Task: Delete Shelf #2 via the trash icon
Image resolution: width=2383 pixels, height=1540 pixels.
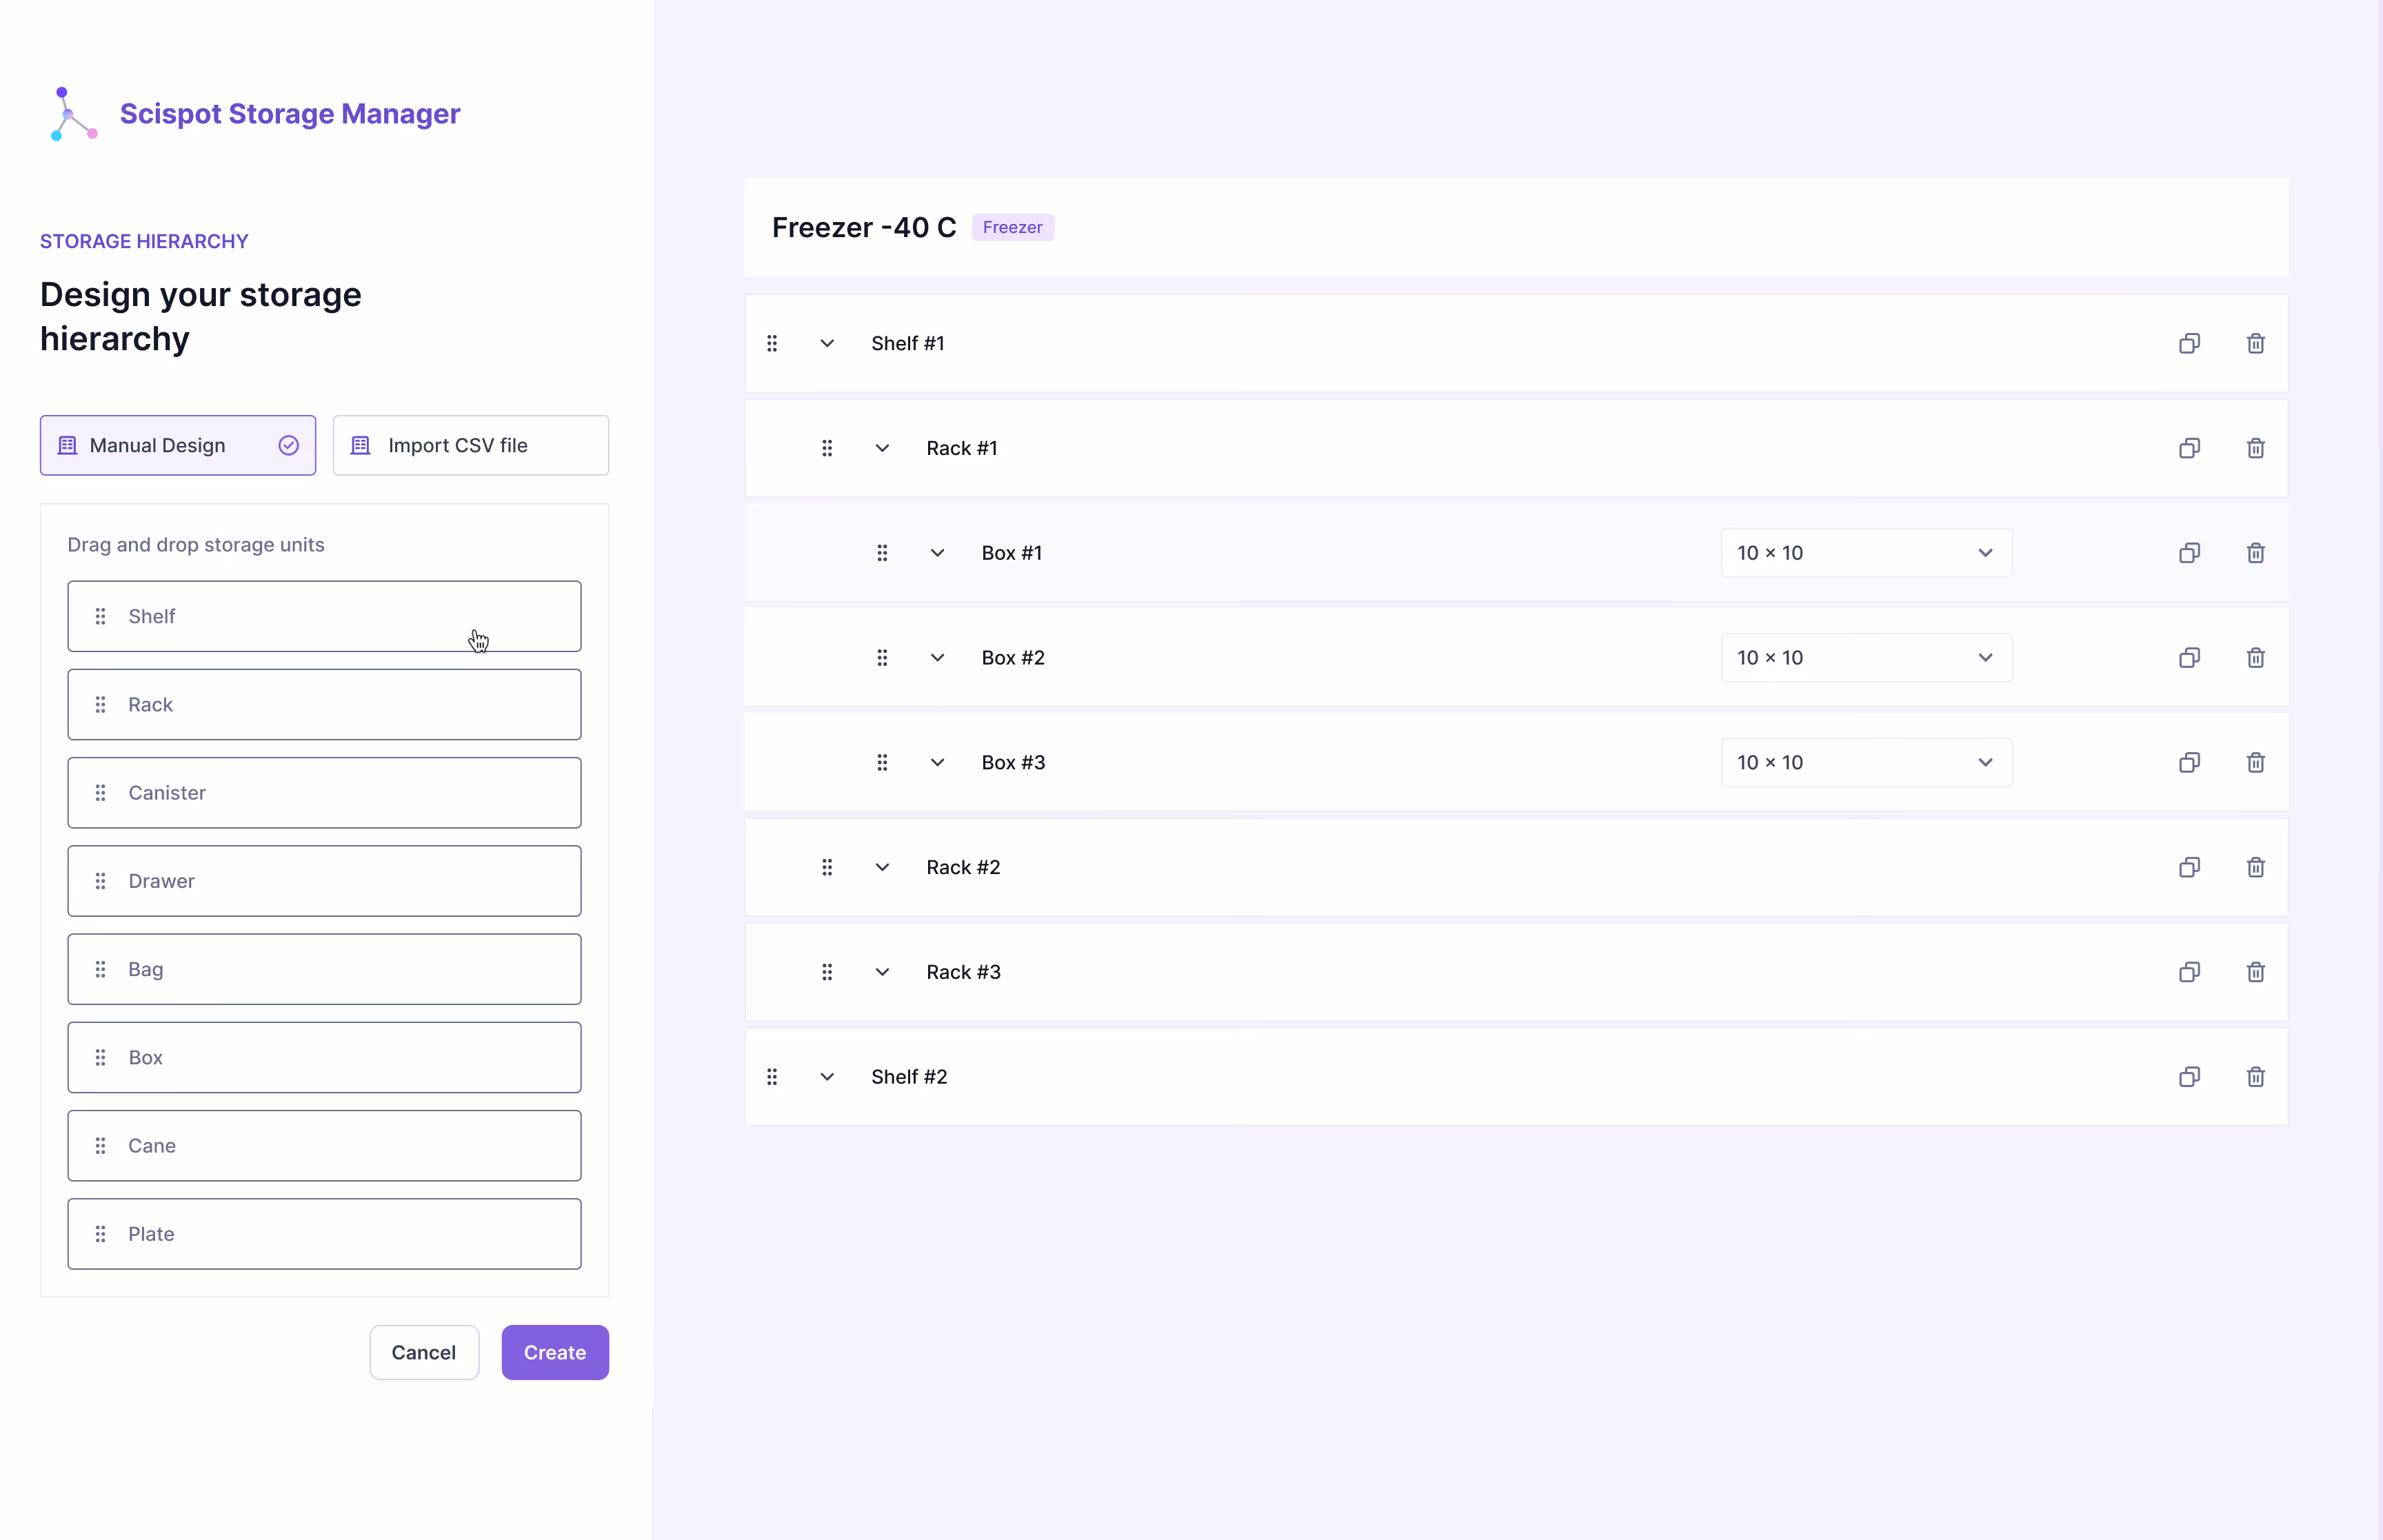Action: coord(2255,1077)
